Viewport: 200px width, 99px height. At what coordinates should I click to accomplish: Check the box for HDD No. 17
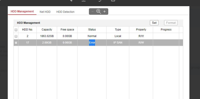point(16,43)
